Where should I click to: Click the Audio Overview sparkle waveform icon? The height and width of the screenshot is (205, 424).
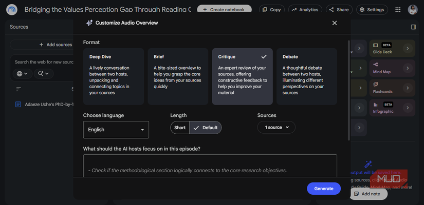(89, 23)
